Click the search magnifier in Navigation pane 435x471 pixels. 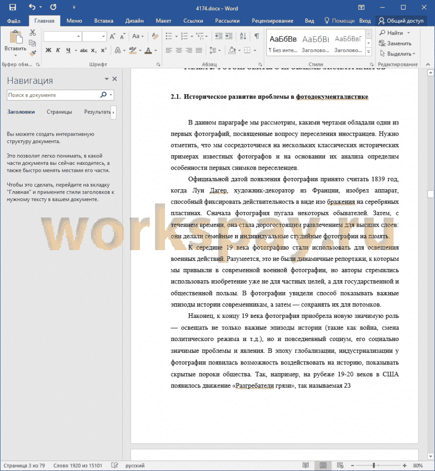[x=103, y=95]
